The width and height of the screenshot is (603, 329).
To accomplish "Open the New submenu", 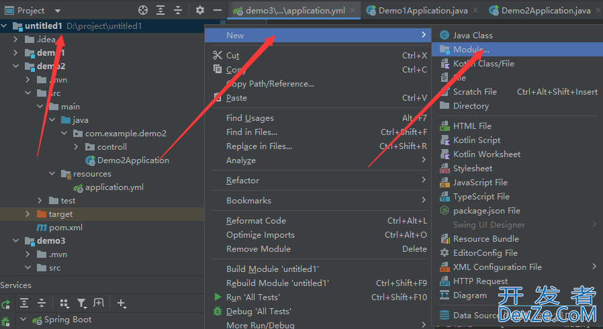I will (318, 36).
